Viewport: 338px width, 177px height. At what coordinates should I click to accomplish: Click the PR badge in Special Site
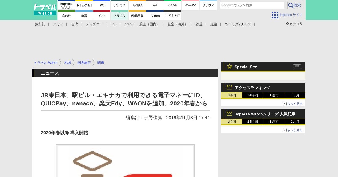click(297, 66)
